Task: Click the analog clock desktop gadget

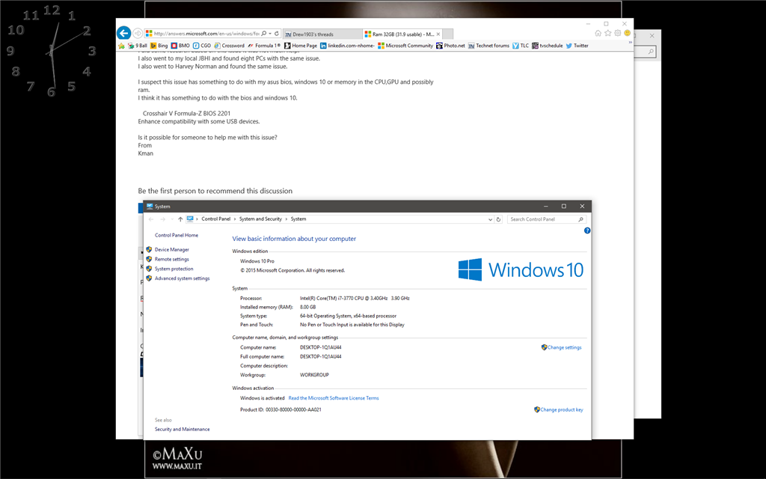Action: click(52, 51)
